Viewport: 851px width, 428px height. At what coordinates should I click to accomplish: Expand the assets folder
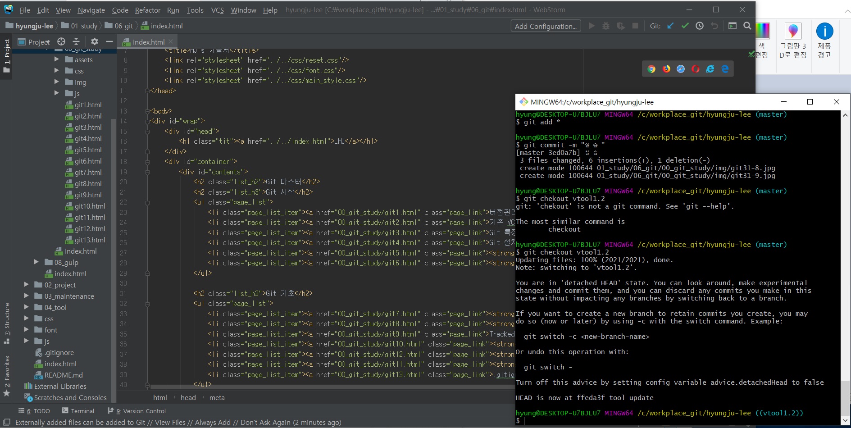click(57, 59)
